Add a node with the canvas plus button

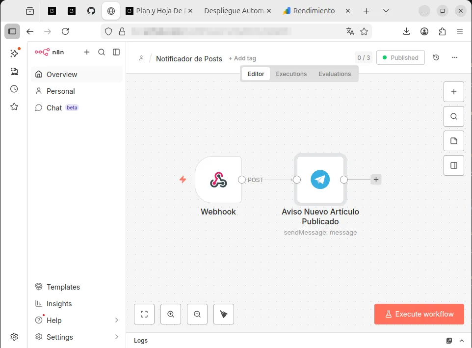tap(454, 92)
